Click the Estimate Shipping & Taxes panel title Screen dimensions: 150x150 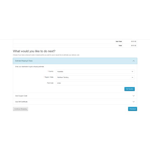(x=24, y=61)
